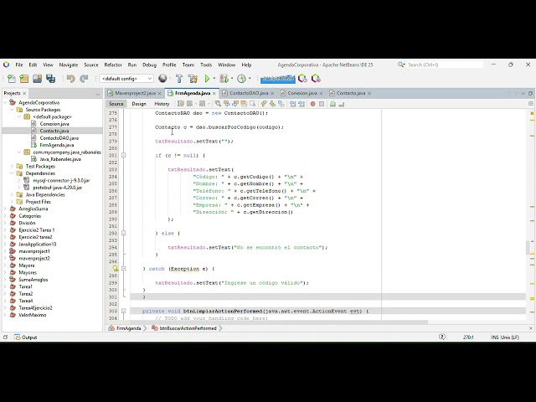Click the Redo arrow icon
Screen dimensions: 536x402
[x=84, y=79]
